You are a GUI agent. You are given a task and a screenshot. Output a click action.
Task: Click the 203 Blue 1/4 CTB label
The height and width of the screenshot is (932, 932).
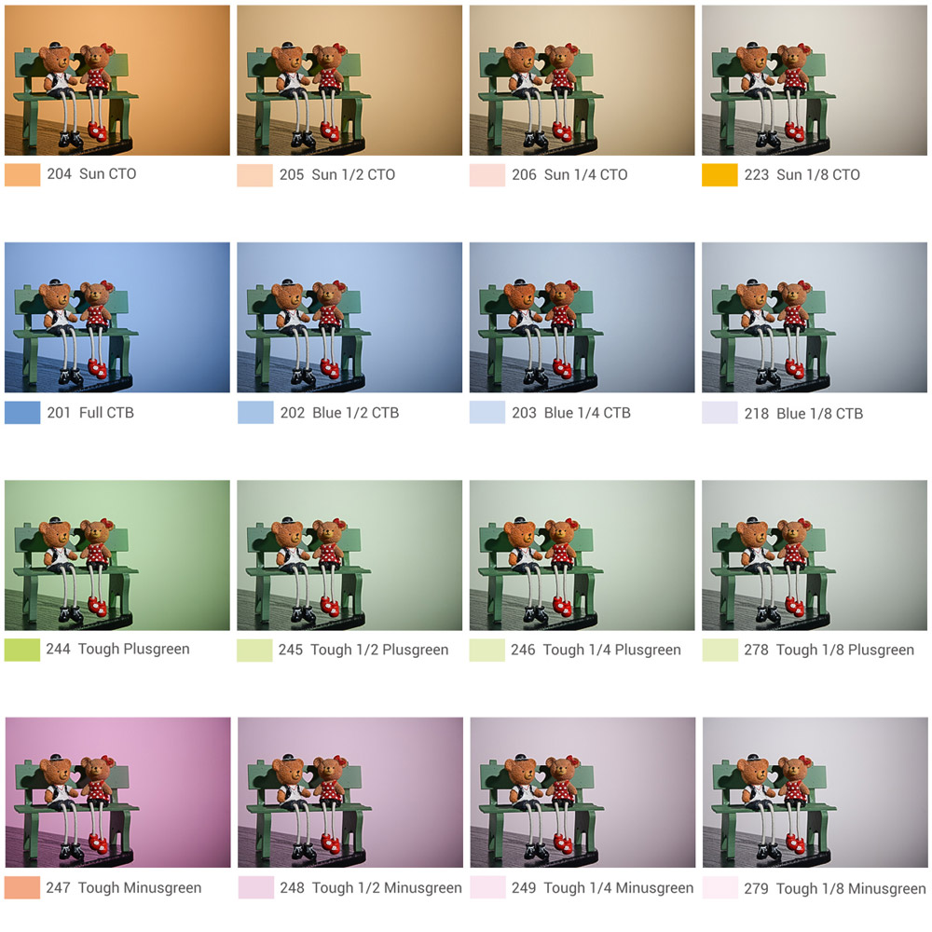pos(571,413)
